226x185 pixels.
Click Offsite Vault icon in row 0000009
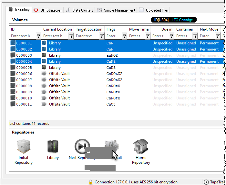pyautogui.click(x=44, y=92)
